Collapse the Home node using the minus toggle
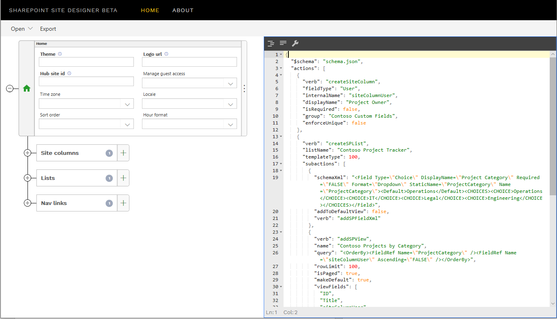Screen dimensions: 557x319 point(9,88)
